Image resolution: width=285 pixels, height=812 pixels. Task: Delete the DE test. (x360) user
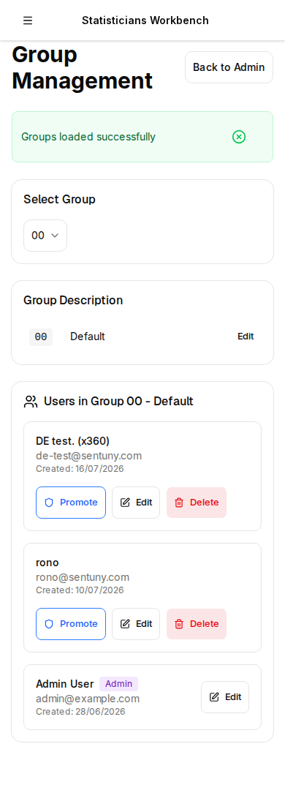197,503
